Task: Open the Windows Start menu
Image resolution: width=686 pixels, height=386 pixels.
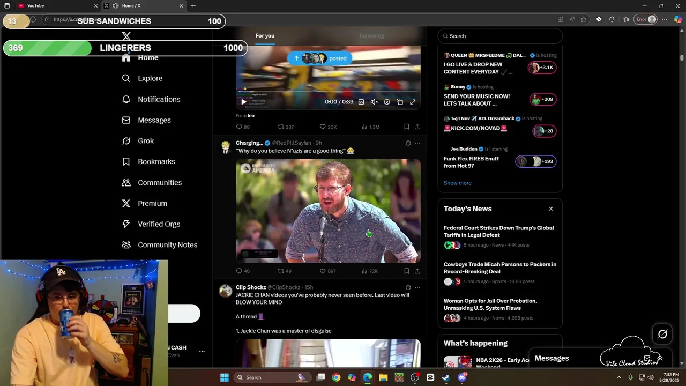Action: (x=224, y=377)
